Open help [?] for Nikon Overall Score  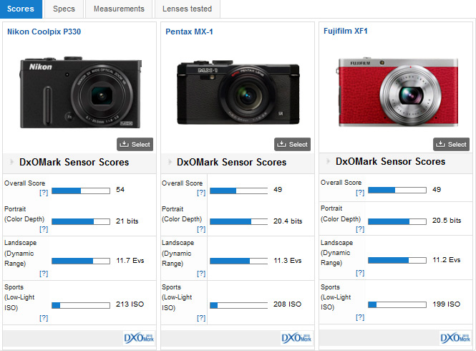[x=44, y=193]
